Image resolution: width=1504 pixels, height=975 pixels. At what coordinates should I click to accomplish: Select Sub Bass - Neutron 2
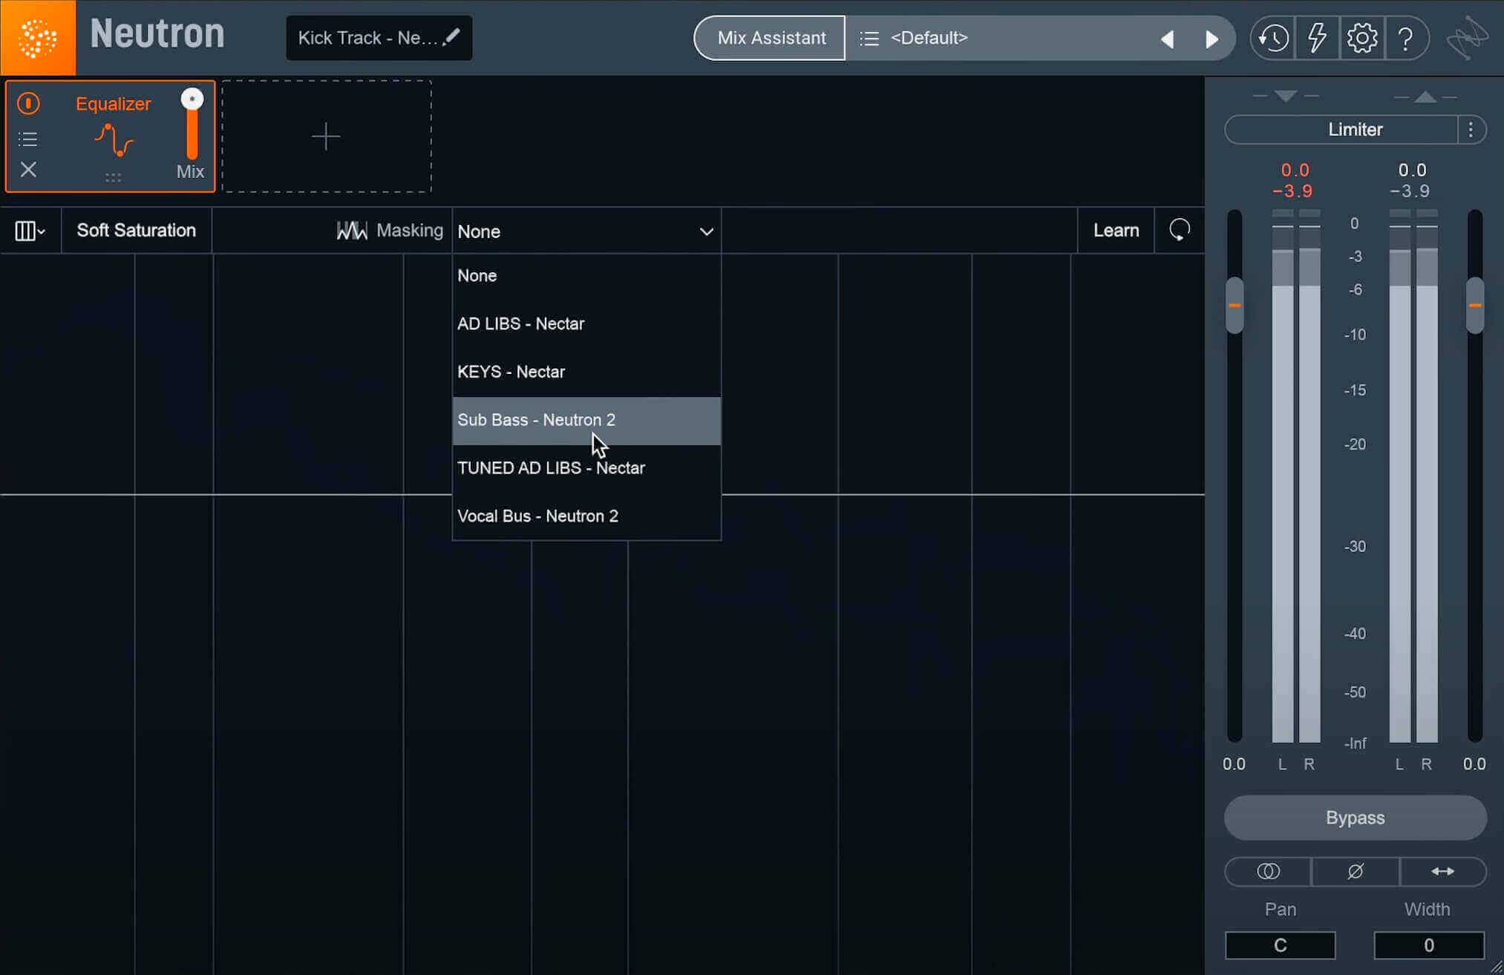586,421
